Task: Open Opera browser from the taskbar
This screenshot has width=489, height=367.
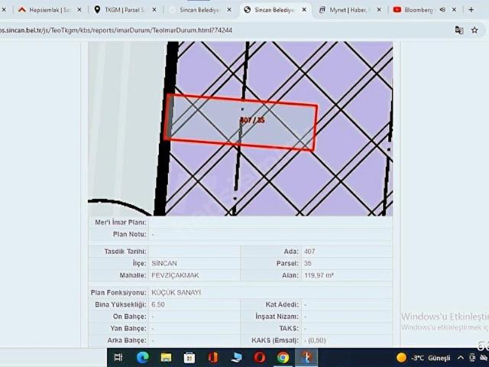Action: pos(260,357)
